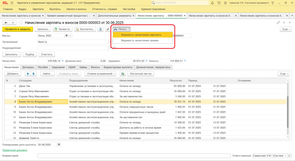Screen dimensions: 295x161
Task: Move row up with the blue up arrow
Action: (x=28, y=74)
